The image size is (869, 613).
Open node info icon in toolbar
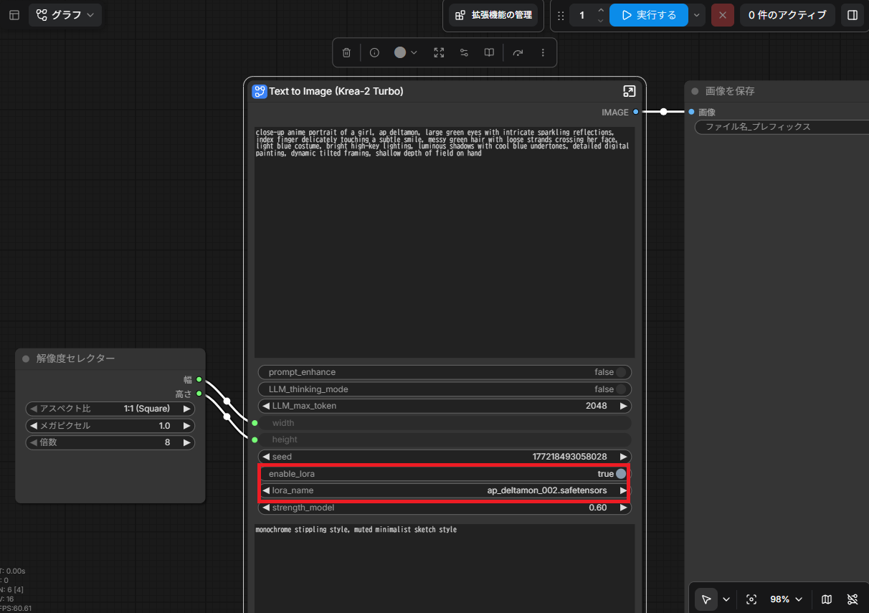[x=374, y=52]
